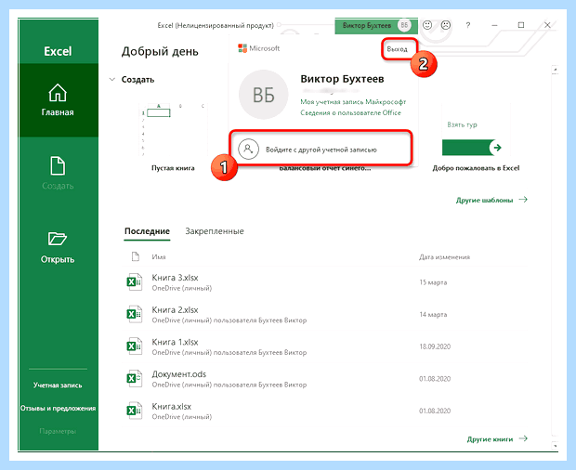This screenshot has width=576, height=470.
Task: Click Выход to sign out
Action: click(x=397, y=49)
